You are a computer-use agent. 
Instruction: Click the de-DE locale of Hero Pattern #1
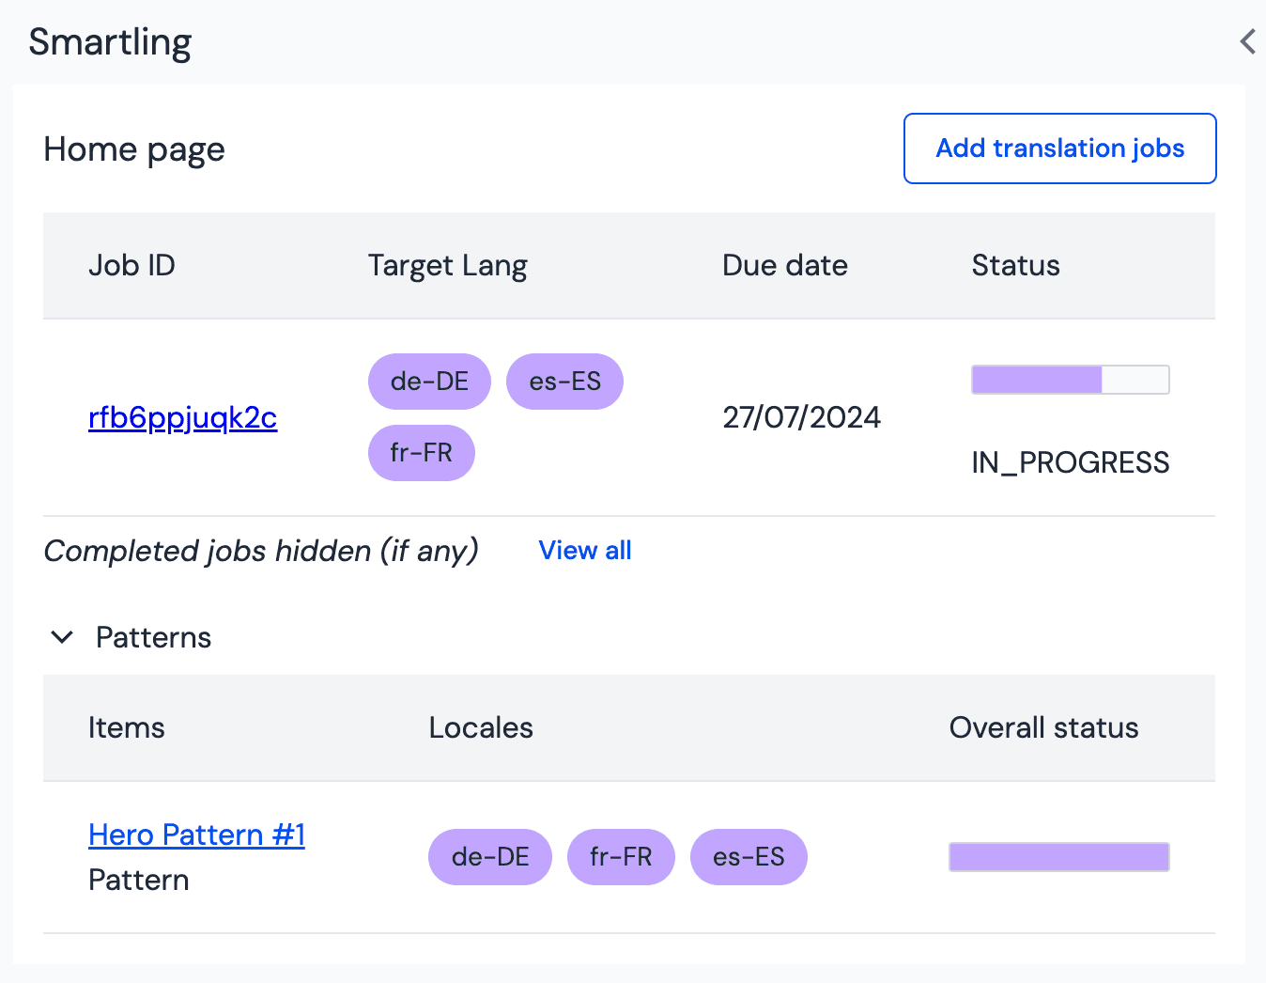490,857
